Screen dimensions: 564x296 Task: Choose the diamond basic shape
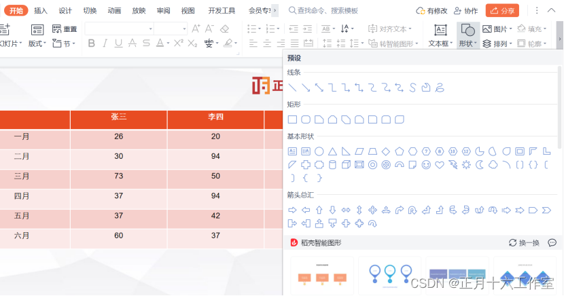click(x=386, y=151)
